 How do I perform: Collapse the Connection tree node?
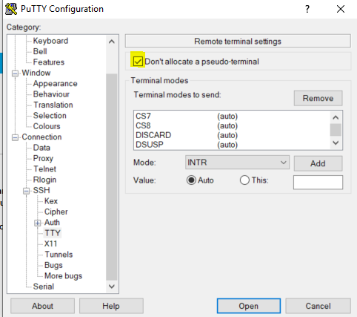16,137
